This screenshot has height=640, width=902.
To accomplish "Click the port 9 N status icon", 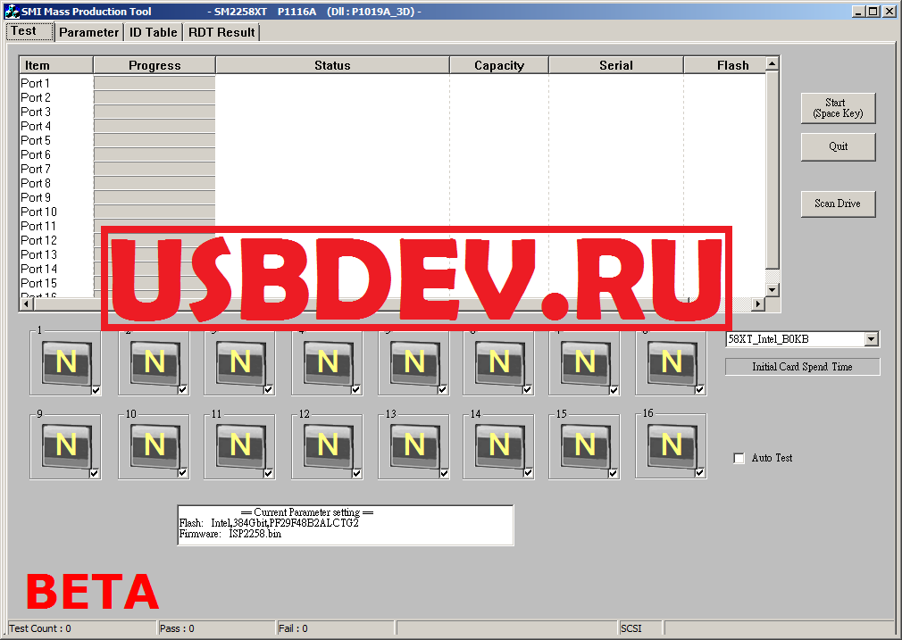I will click(67, 445).
